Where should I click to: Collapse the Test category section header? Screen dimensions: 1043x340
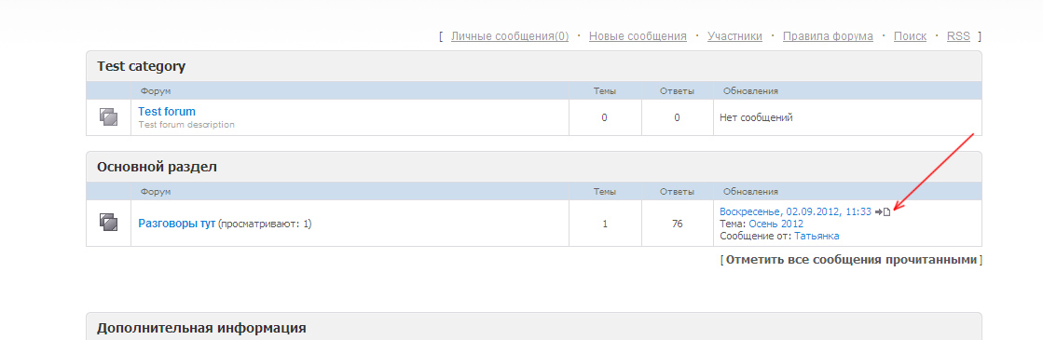click(x=533, y=66)
